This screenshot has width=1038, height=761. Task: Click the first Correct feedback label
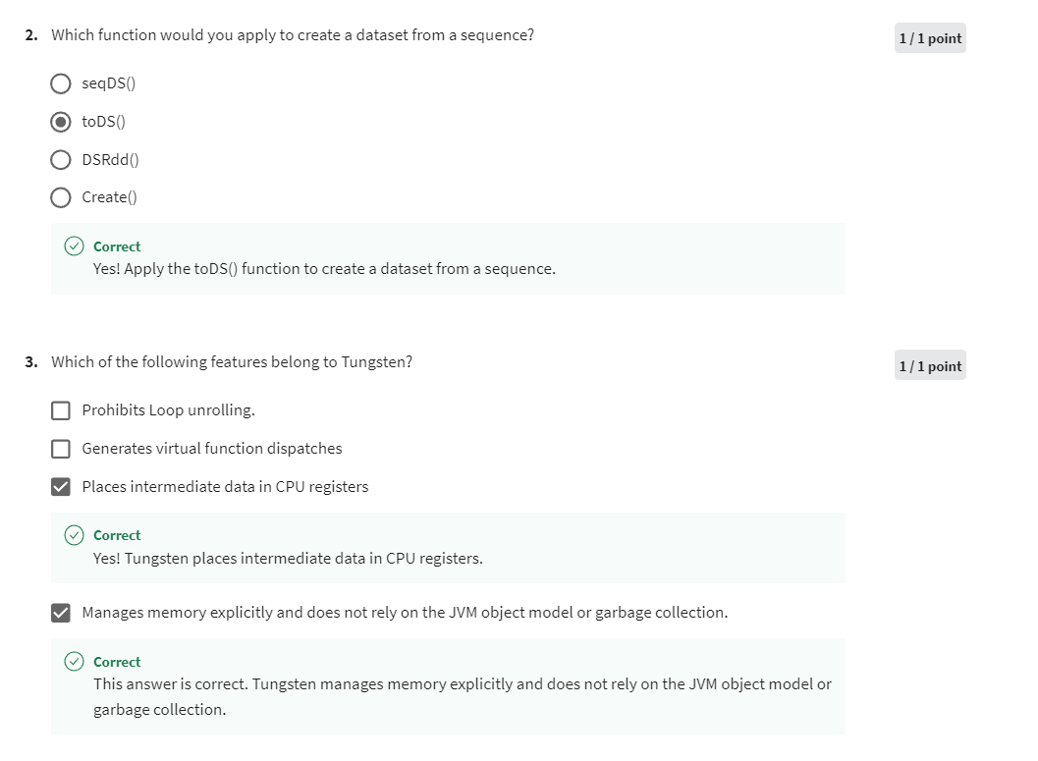coord(117,245)
